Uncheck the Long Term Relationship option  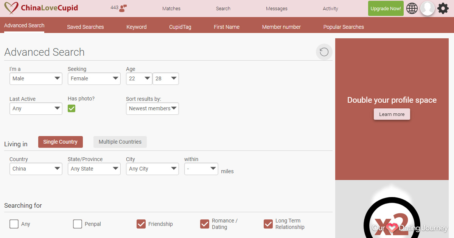tap(268, 224)
